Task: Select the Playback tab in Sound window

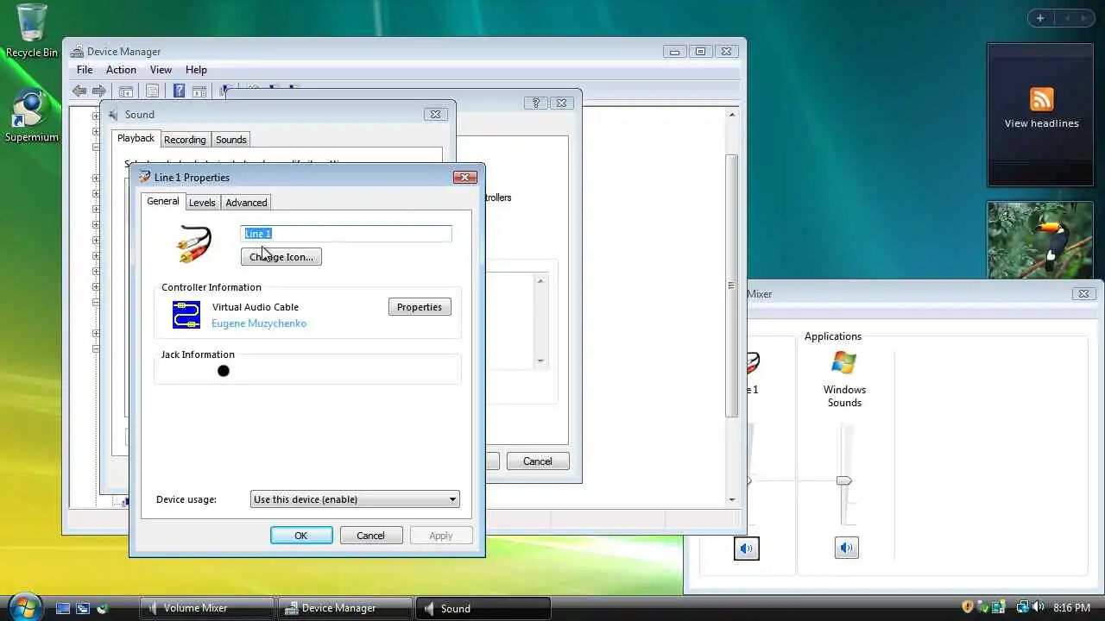Action: [x=136, y=138]
